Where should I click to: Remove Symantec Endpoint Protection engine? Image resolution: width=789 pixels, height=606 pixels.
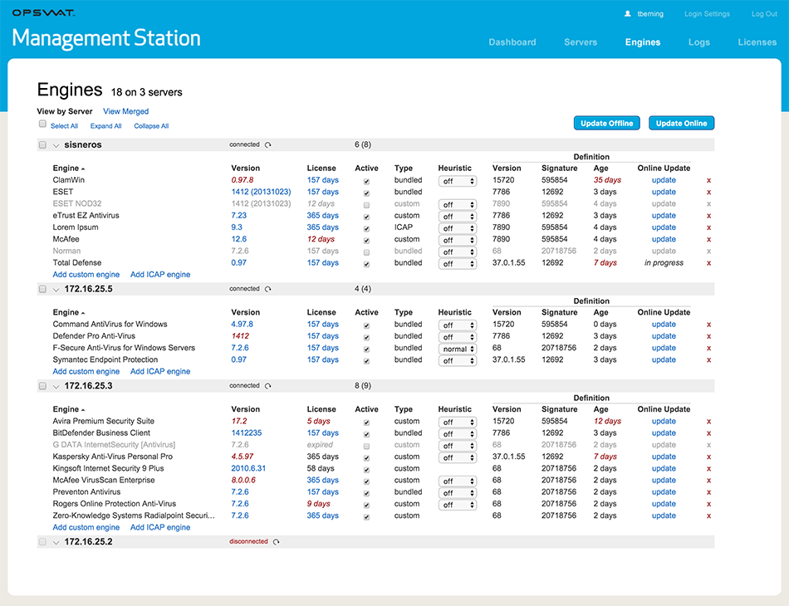709,360
